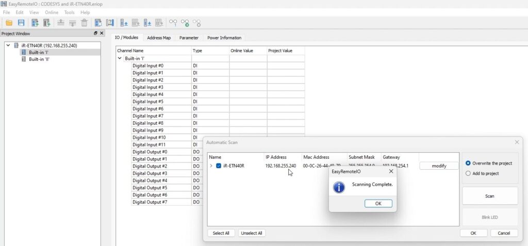Click the Save project floppy icon

coord(21,23)
